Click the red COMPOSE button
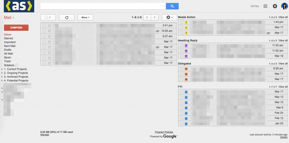Image resolution: width=289 pixels, height=143 pixels. (x=16, y=27)
